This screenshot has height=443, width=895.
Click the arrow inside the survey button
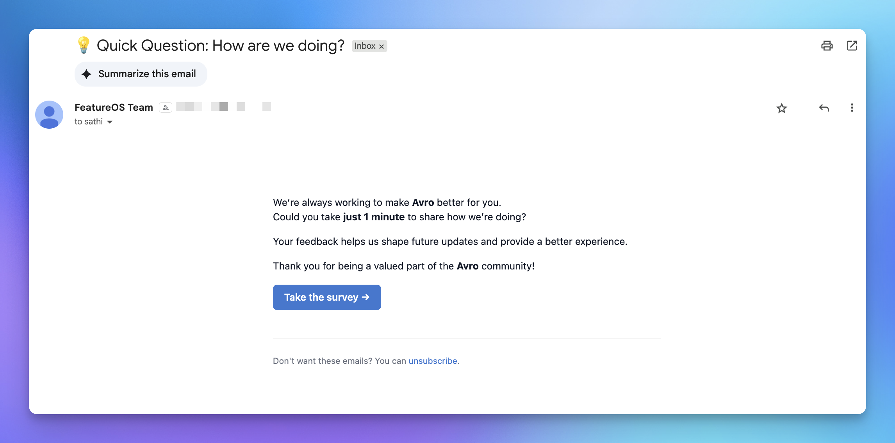point(365,297)
